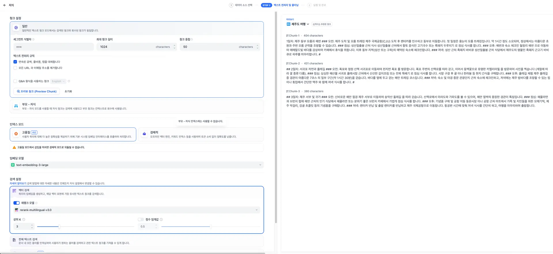Open the 자세히 알아보기 link
Screen dimensions: 553x254
(x=18, y=183)
